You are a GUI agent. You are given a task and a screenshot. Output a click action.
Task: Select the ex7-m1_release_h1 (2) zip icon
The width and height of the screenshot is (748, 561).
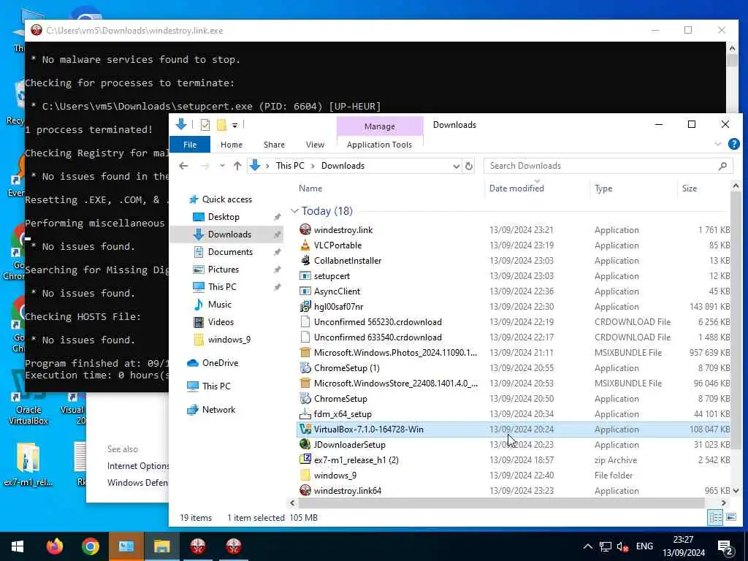coord(305,459)
